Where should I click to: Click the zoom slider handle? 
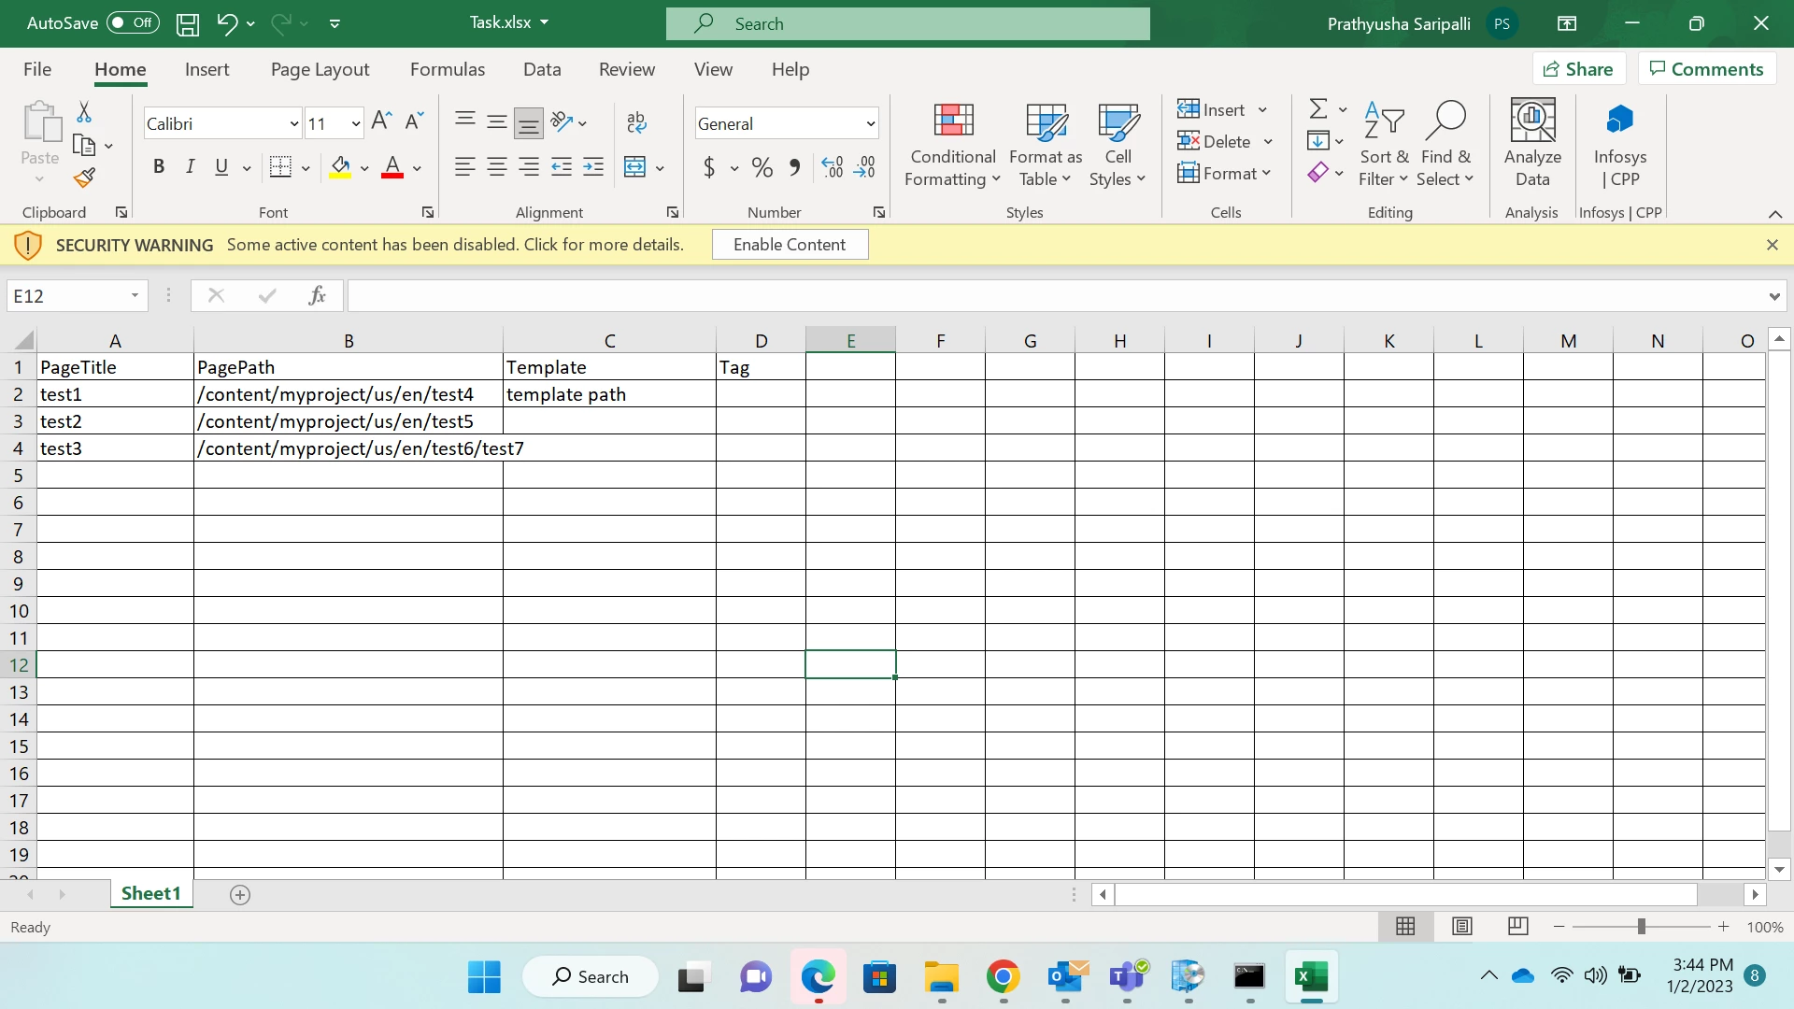tap(1641, 926)
